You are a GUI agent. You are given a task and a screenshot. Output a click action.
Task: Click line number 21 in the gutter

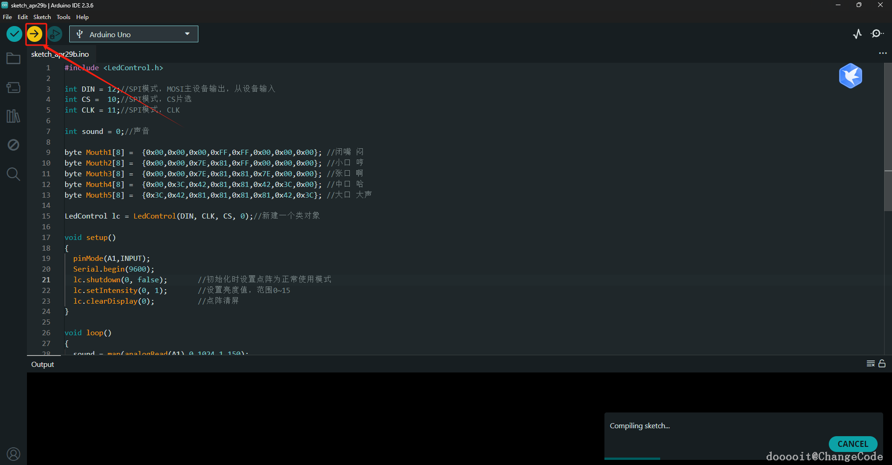pyautogui.click(x=46, y=280)
